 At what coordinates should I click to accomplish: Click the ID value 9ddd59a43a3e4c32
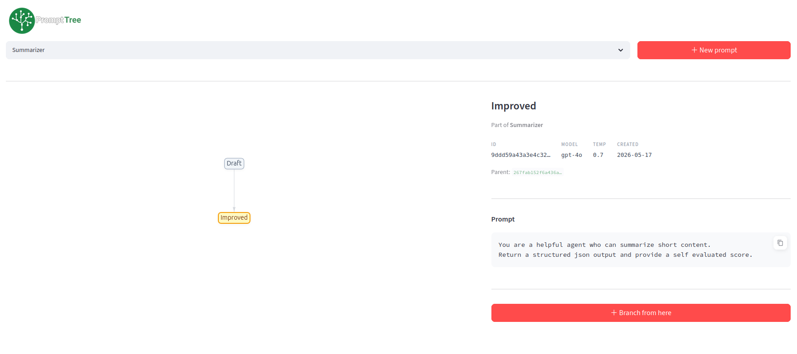click(x=521, y=155)
